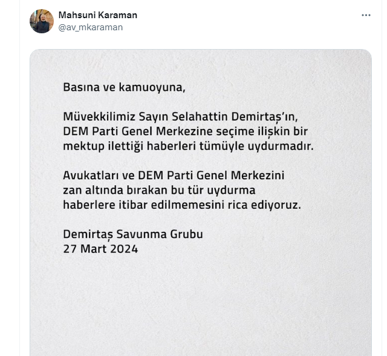Click the line "mektup ilettiği haberleri tümüyle uydurmadır"
Screen dimensions: 387x356
tap(188, 146)
